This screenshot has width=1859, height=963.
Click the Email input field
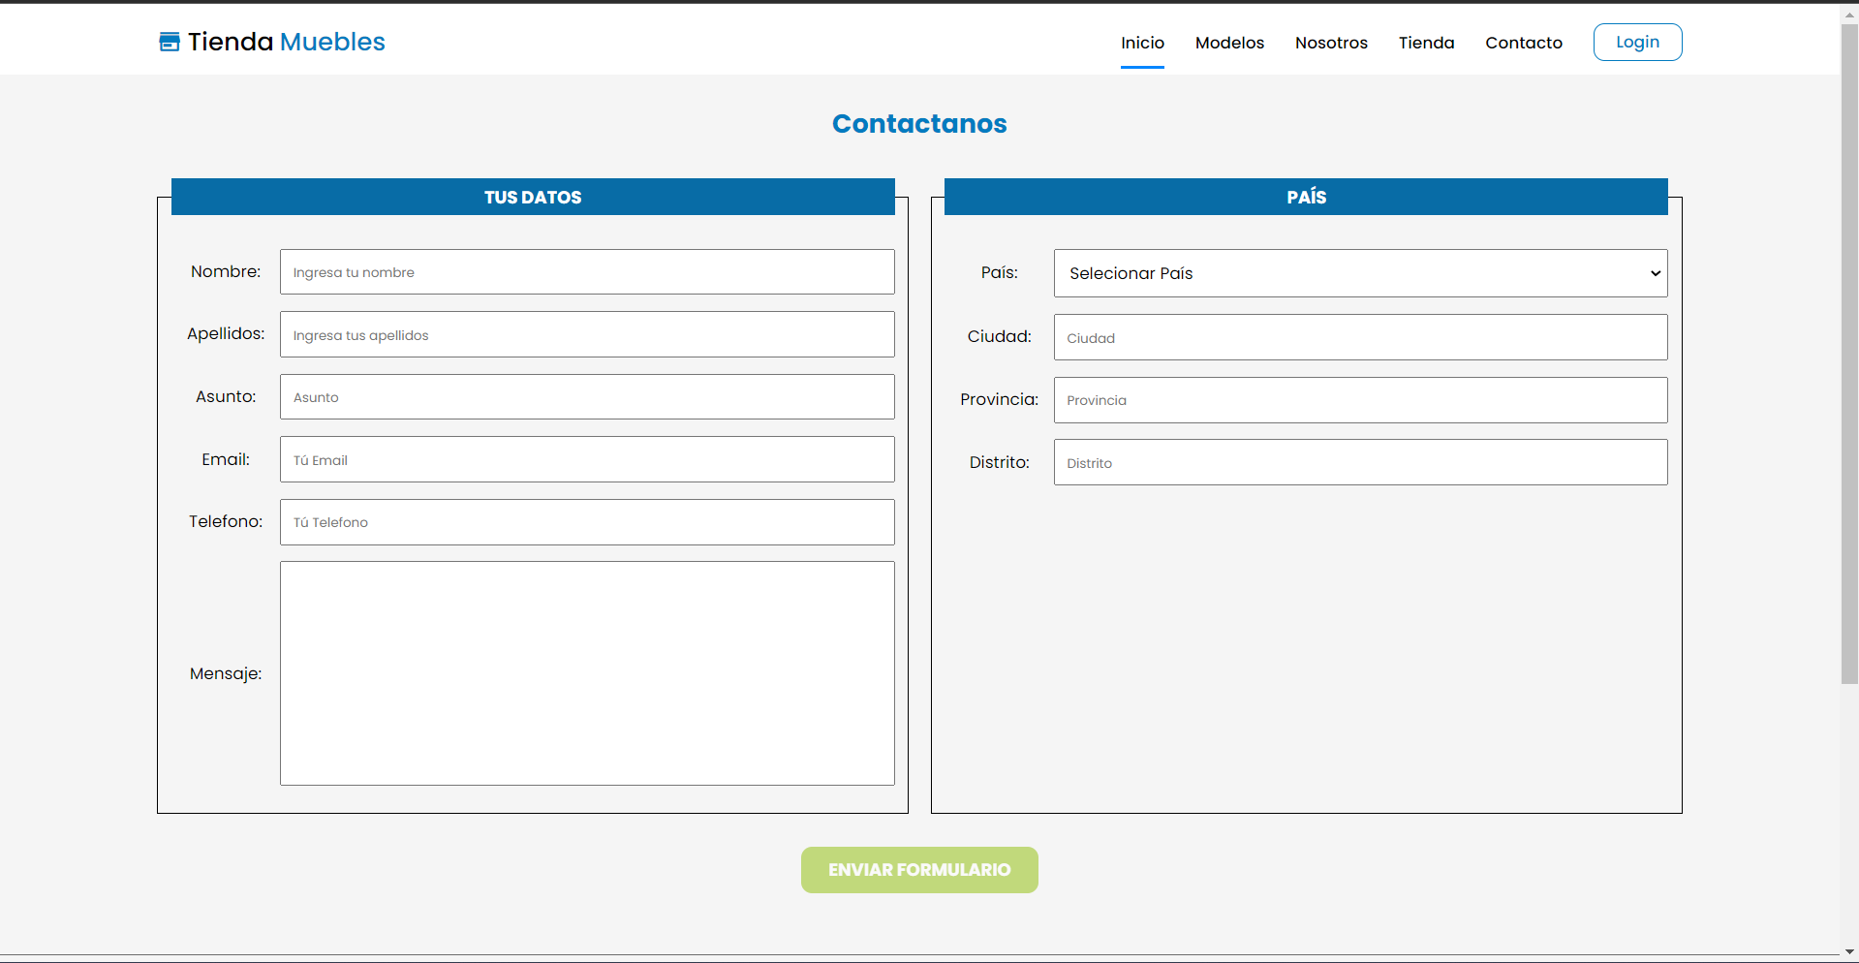pyautogui.click(x=587, y=459)
